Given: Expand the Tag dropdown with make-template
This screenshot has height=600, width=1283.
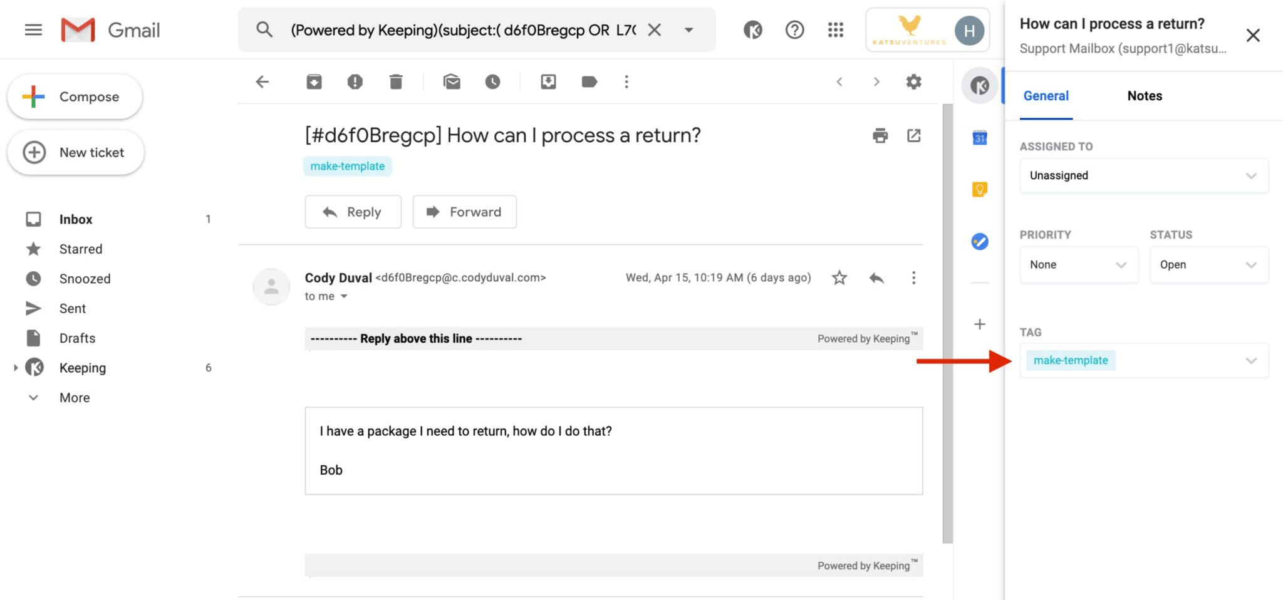Looking at the screenshot, I should [x=1250, y=361].
